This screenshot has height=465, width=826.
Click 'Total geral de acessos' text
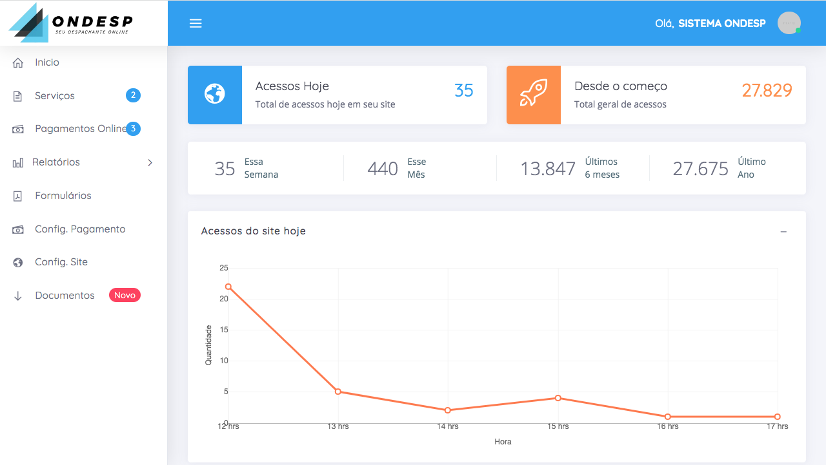(620, 104)
